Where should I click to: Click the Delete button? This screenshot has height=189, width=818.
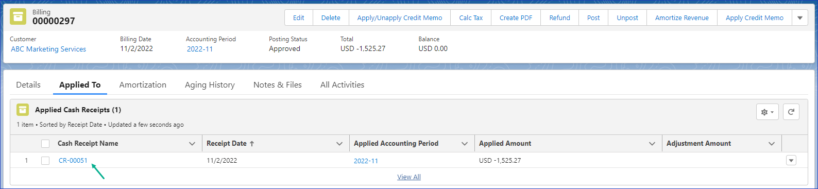pyautogui.click(x=331, y=18)
